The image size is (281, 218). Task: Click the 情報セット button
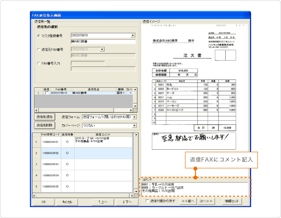coord(232,201)
